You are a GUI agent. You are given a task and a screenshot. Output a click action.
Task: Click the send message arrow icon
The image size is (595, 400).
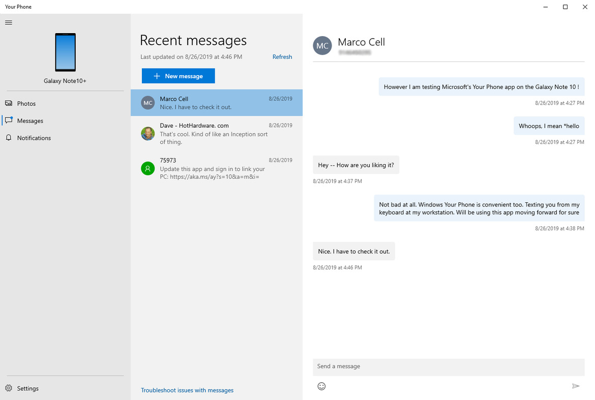click(x=576, y=386)
